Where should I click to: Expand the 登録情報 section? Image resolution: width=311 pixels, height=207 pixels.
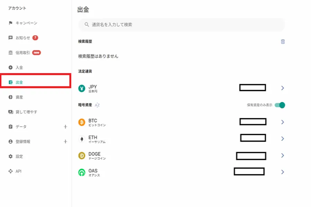pyautogui.click(x=66, y=141)
